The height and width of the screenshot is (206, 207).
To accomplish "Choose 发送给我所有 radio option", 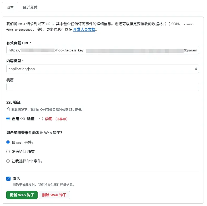I will coord(8,152).
